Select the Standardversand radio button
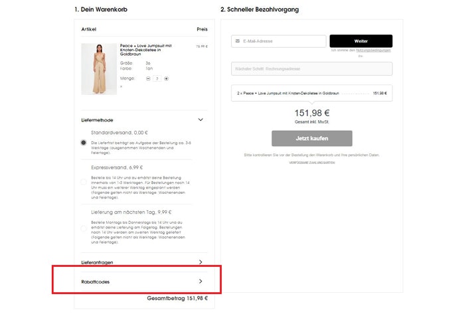Image resolution: width=470 pixels, height=314 pixels. (x=84, y=143)
